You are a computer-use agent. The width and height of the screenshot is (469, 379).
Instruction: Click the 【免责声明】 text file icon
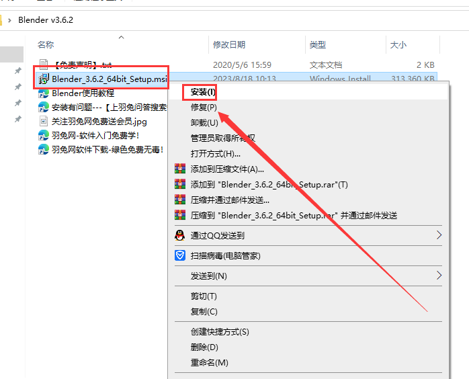tap(44, 65)
